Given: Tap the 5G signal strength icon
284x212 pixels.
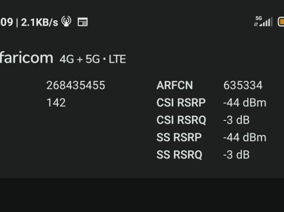Looking at the screenshot, I should click(x=263, y=21).
